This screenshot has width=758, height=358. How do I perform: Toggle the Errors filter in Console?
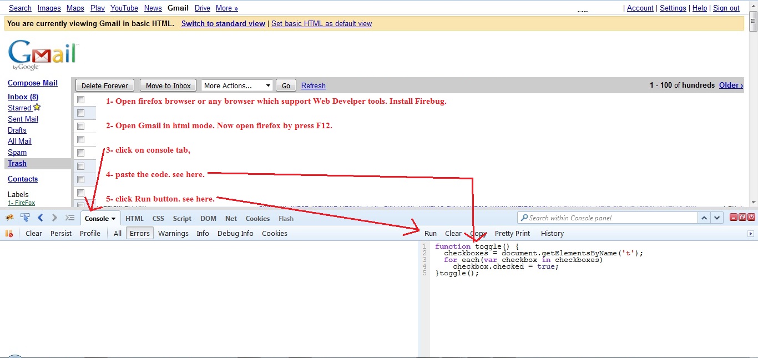click(x=140, y=234)
